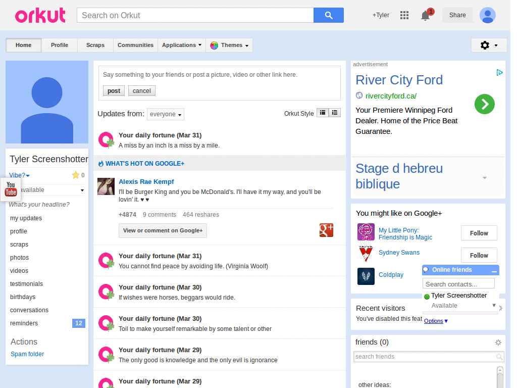Click the star rating icon beside Vibe
517x388 pixels.
[76, 175]
